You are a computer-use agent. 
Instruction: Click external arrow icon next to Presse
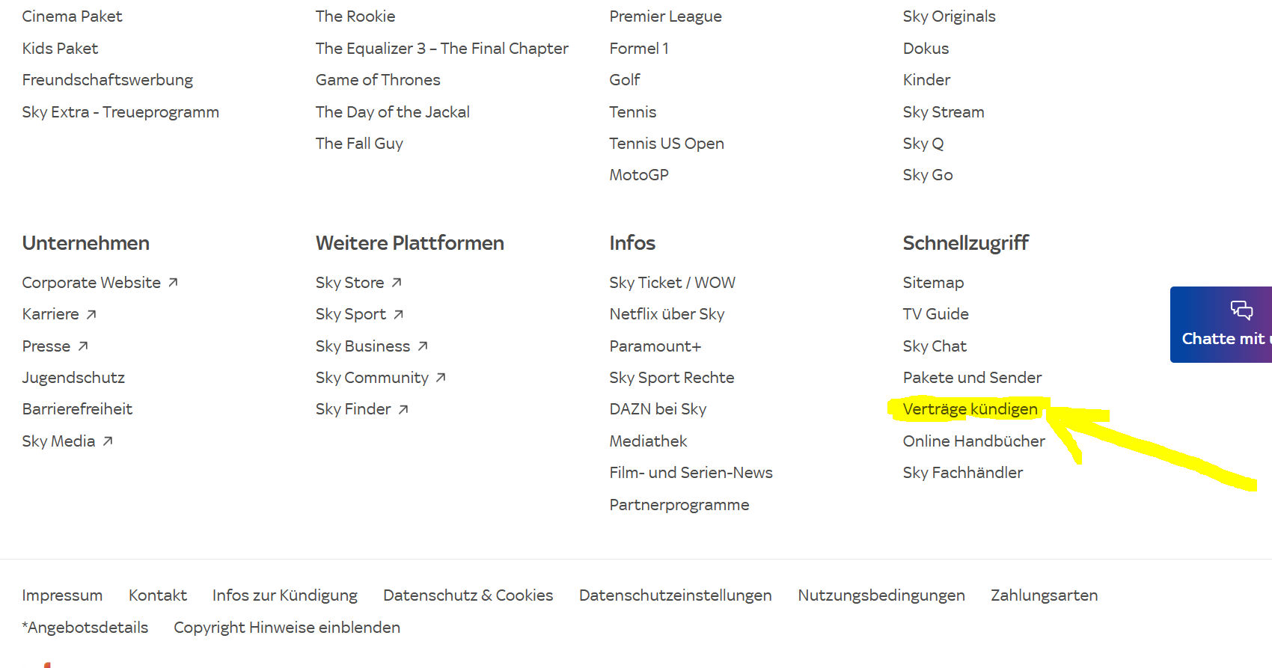[x=83, y=346]
